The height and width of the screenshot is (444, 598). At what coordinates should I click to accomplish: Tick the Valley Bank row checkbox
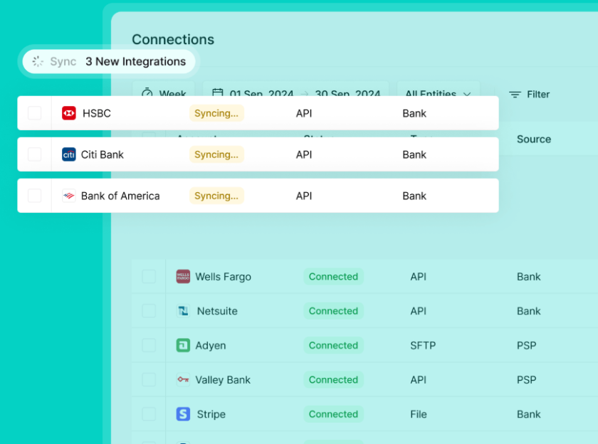click(149, 379)
